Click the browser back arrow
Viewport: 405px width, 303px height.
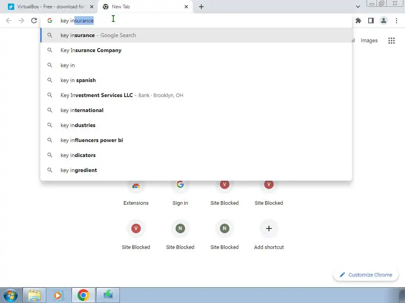[9, 21]
